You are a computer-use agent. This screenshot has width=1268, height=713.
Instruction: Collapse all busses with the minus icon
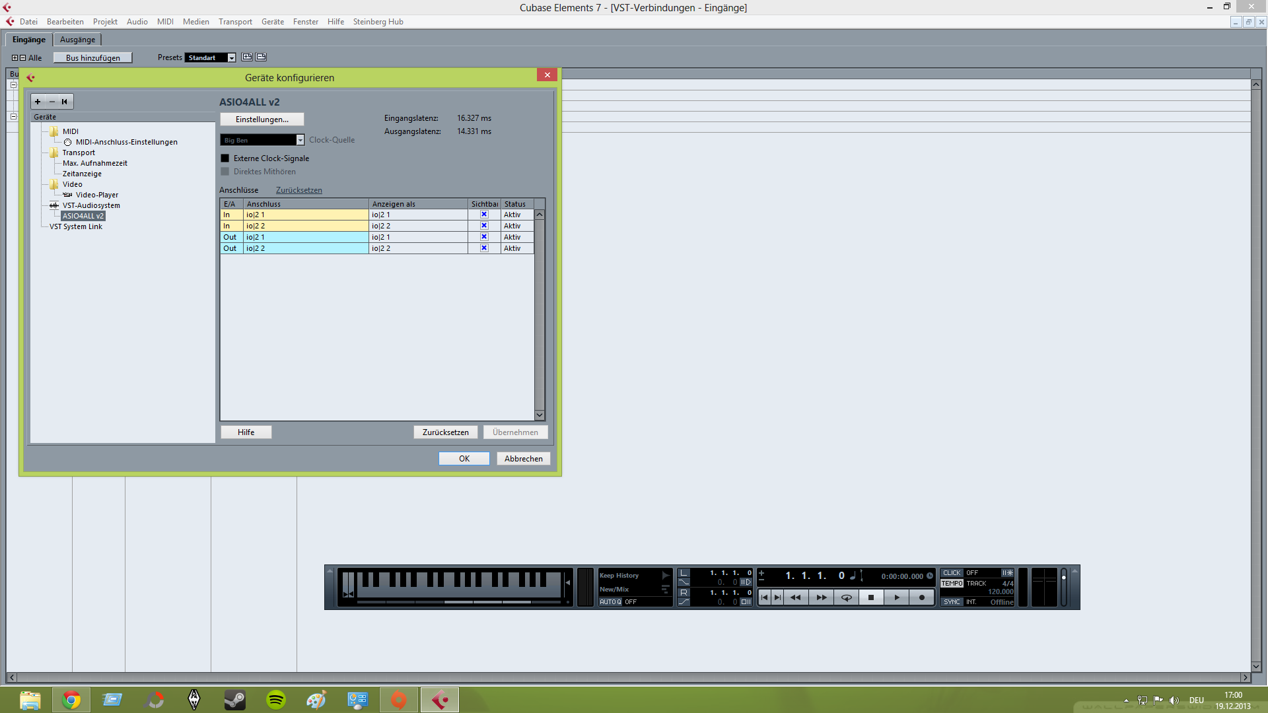[22, 58]
